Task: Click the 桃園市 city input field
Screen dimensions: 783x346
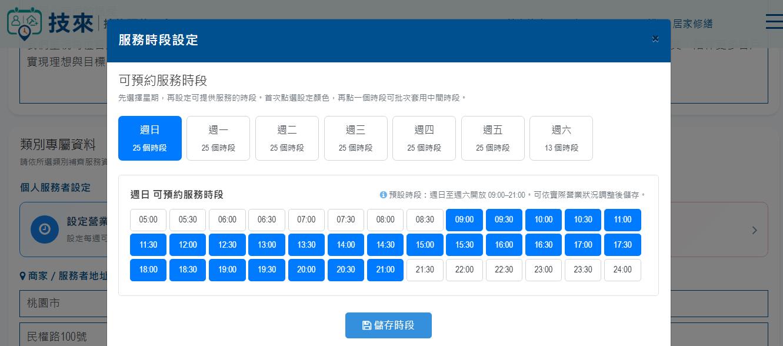Action: point(63,304)
